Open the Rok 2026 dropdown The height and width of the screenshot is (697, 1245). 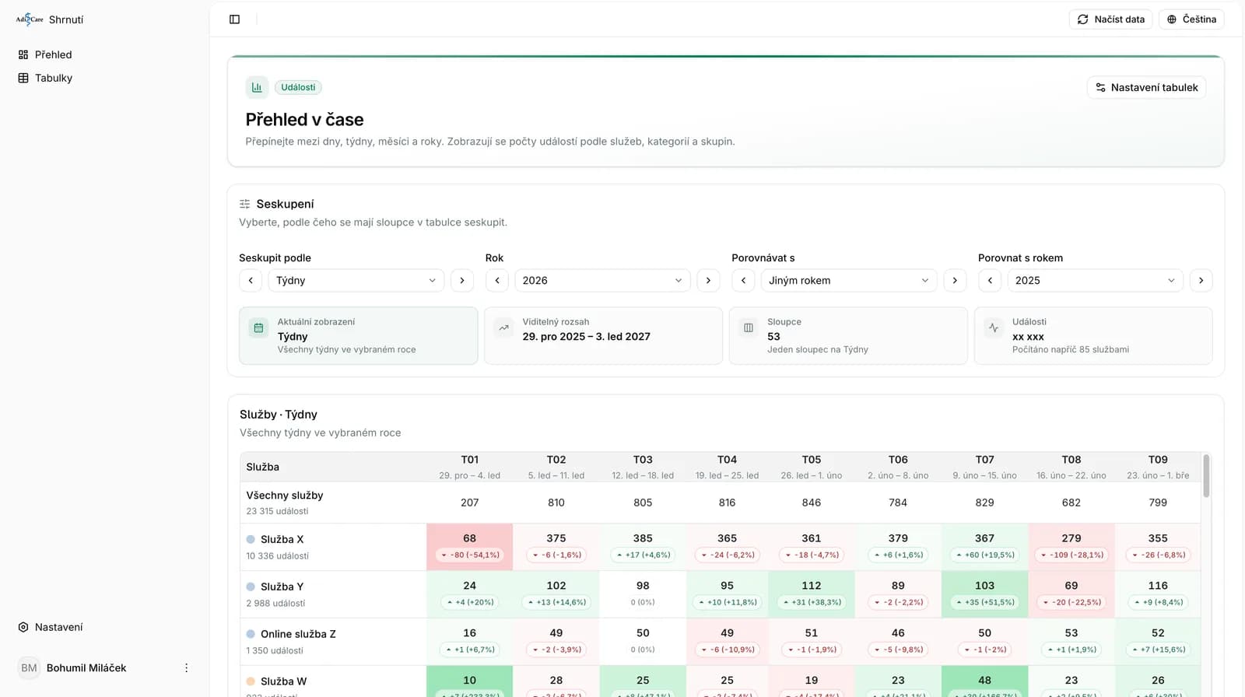pyautogui.click(x=602, y=281)
